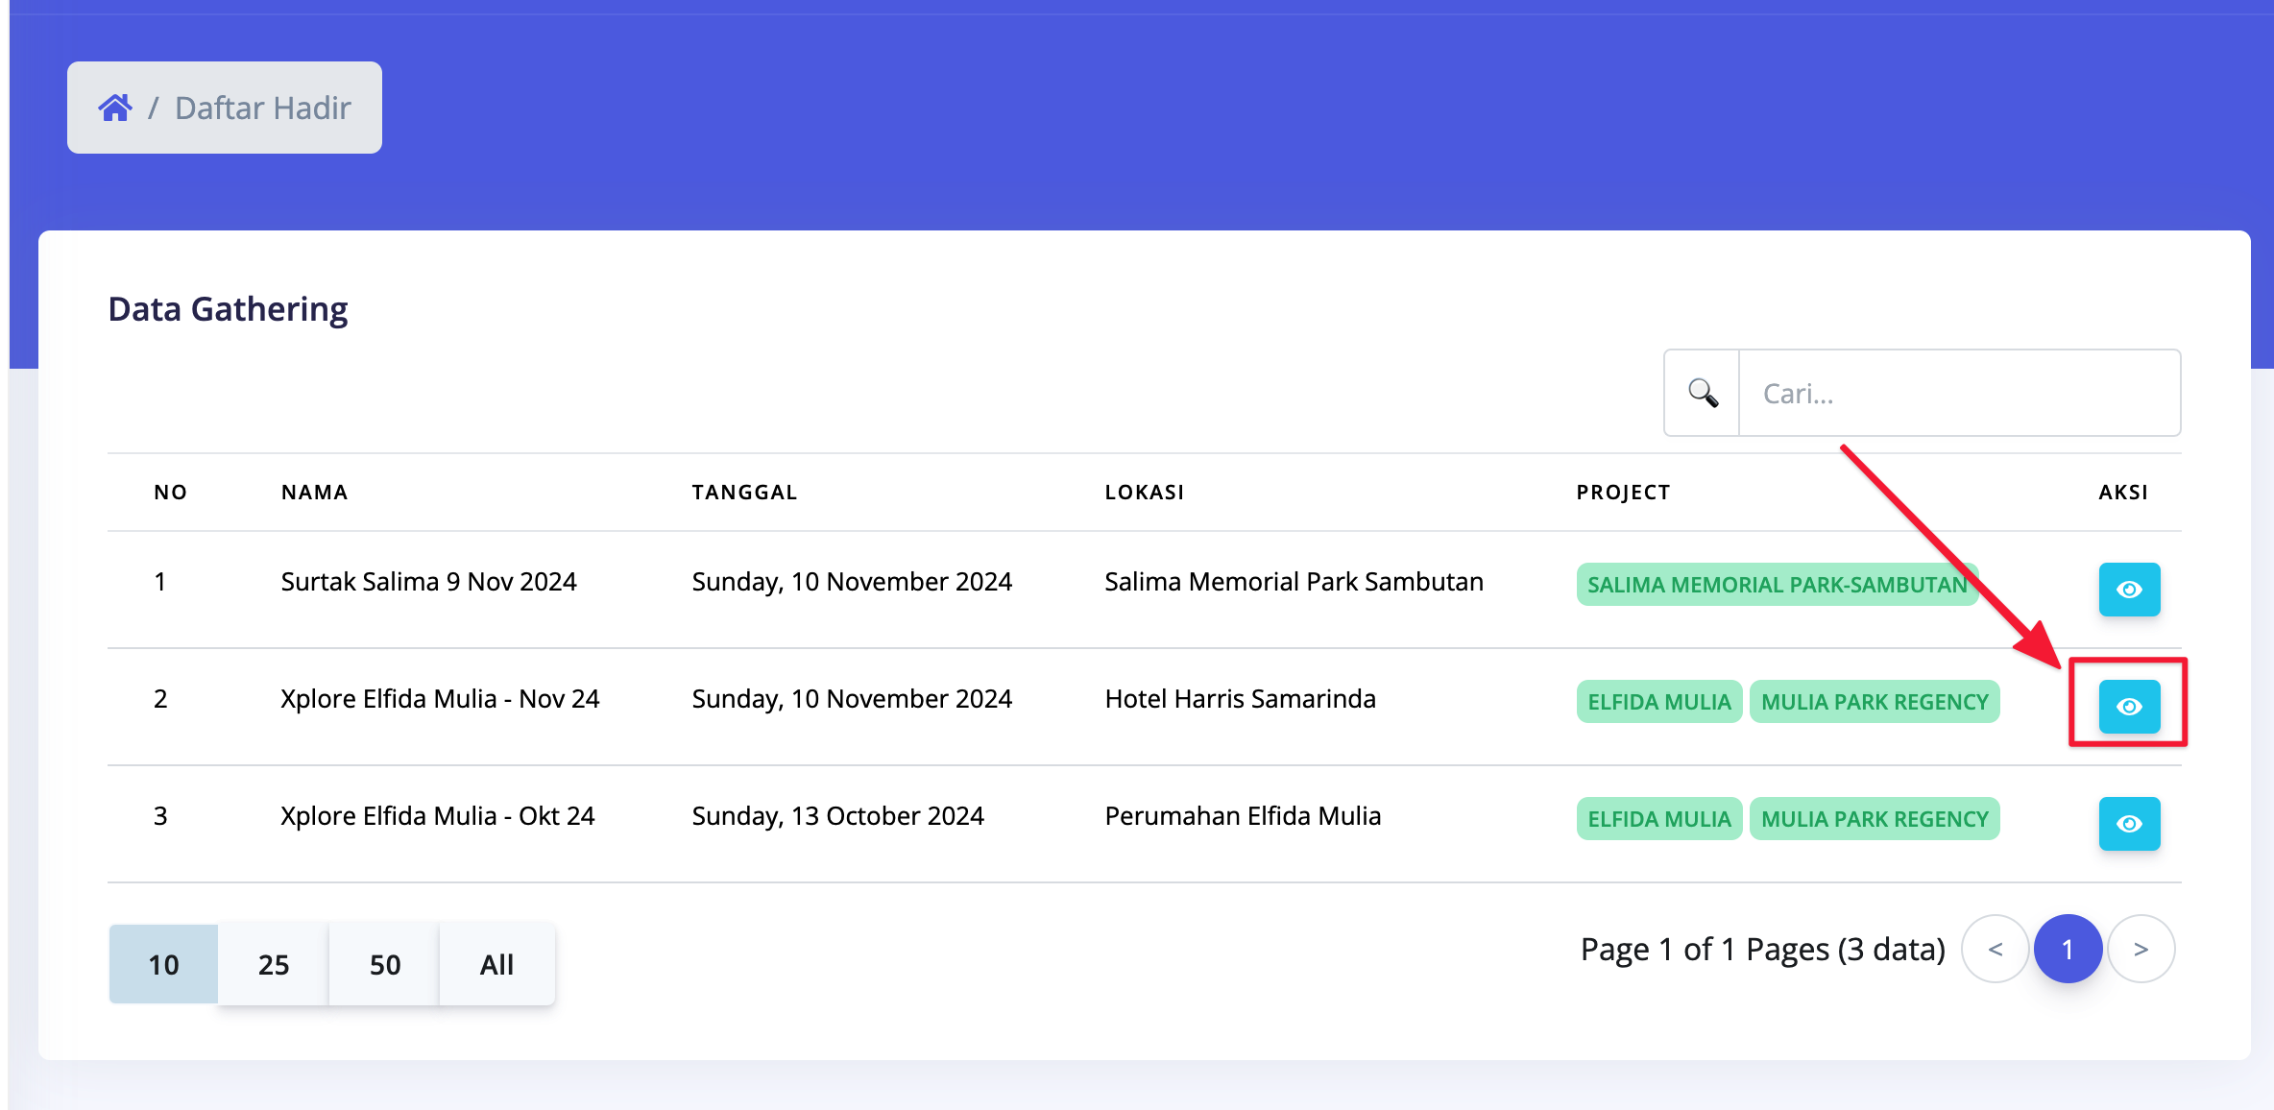
Task: Click the magnifier search icon
Action: tap(1703, 393)
